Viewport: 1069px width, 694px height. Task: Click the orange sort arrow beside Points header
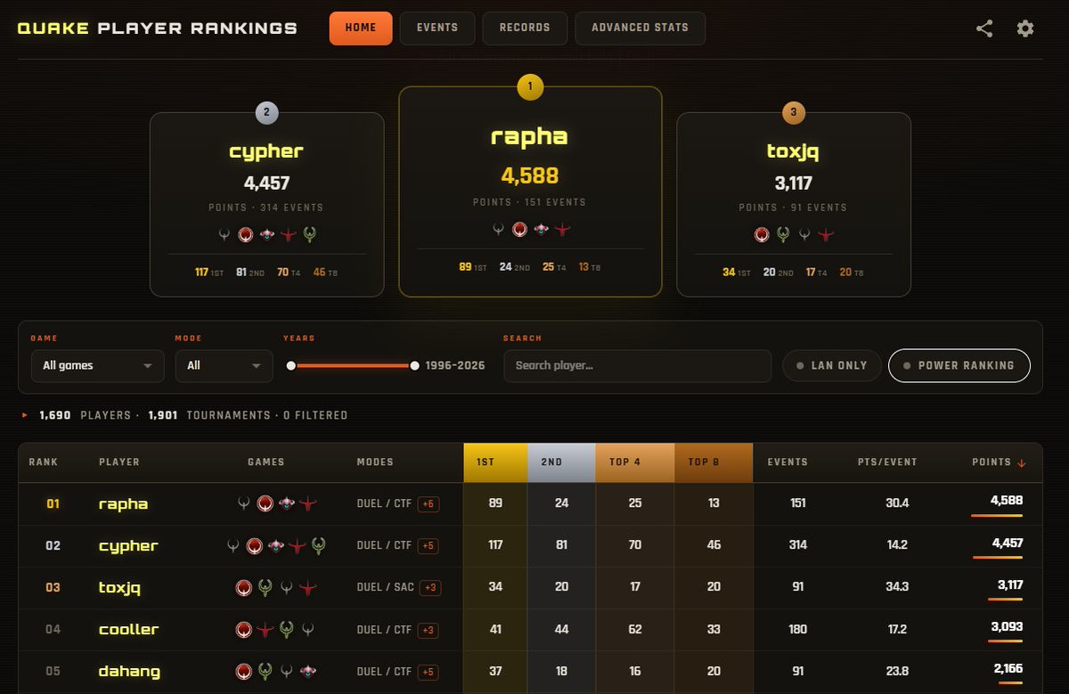click(x=1021, y=463)
